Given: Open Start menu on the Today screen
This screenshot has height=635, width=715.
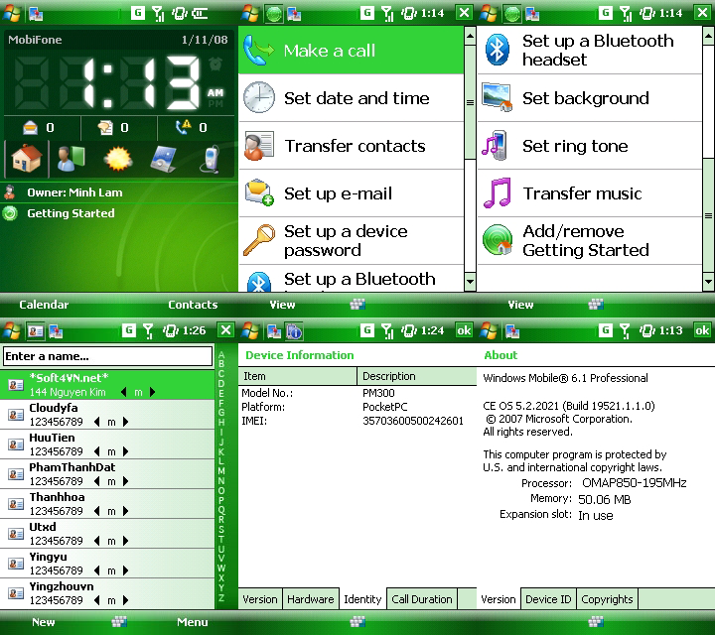Looking at the screenshot, I should (11, 13).
